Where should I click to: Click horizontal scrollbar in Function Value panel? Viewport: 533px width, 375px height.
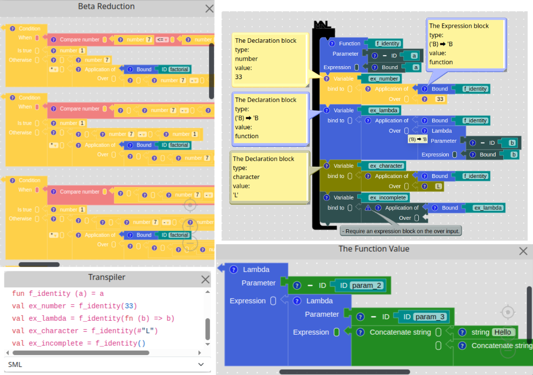click(344, 372)
